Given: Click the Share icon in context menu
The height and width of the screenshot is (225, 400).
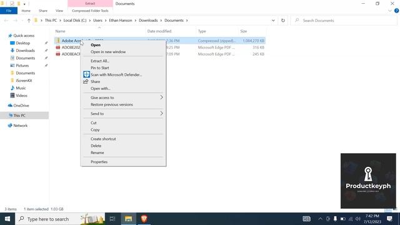Looking at the screenshot, I should (x=86, y=82).
